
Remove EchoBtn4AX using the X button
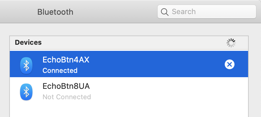click(x=230, y=64)
